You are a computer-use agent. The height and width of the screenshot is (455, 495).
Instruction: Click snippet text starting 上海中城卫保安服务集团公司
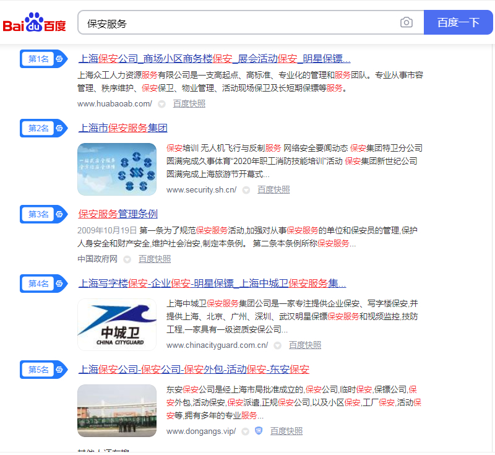pyautogui.click(x=292, y=317)
